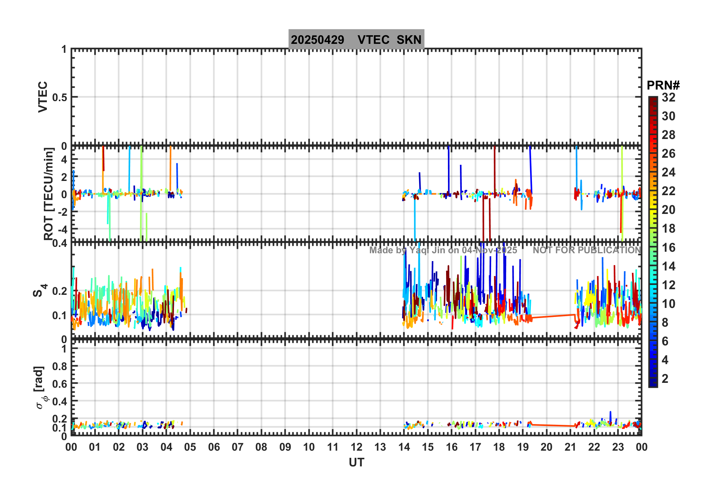This screenshot has width=713, height=484.
Task: Click the PRN# colorbar title
Action: coord(663,85)
